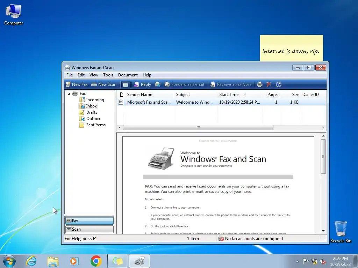Open Windows Explorer from taskbar

pos(53,261)
